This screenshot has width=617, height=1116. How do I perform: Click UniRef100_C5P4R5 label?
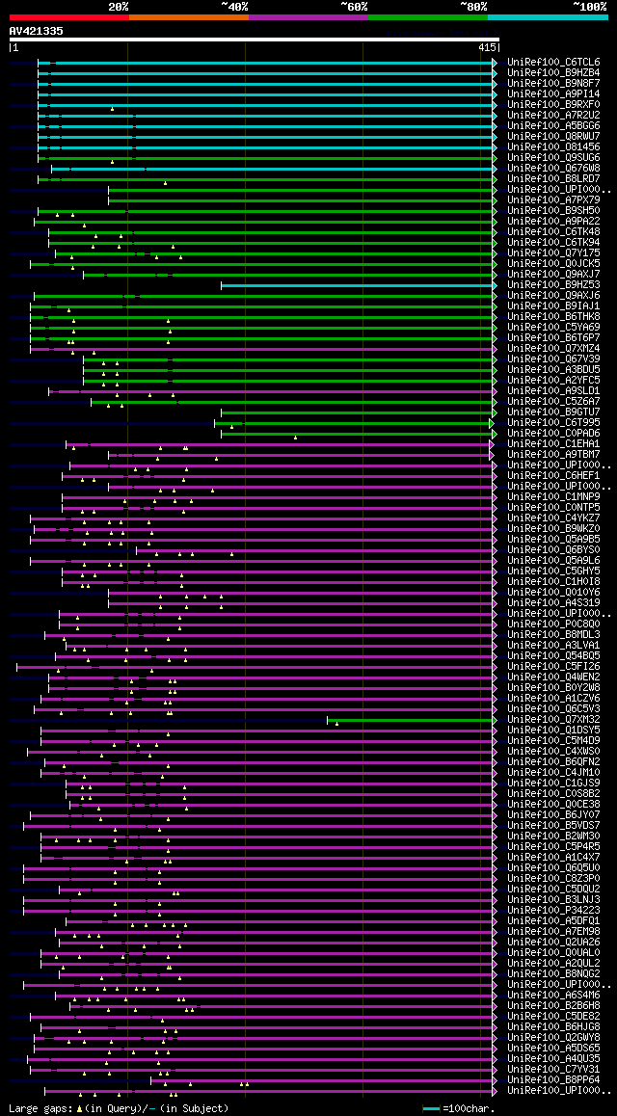553,847
